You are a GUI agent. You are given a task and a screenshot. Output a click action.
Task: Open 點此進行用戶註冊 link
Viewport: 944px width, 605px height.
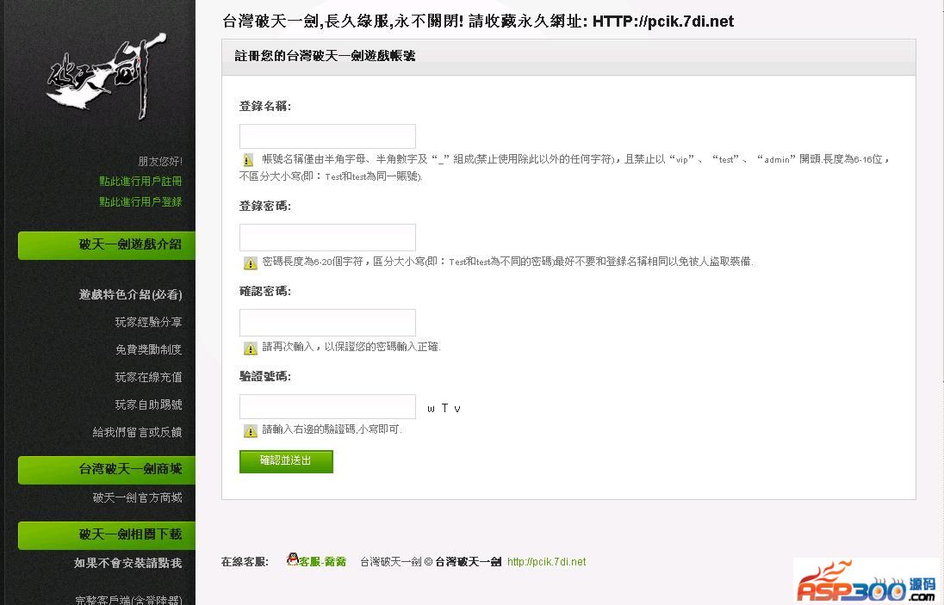140,181
